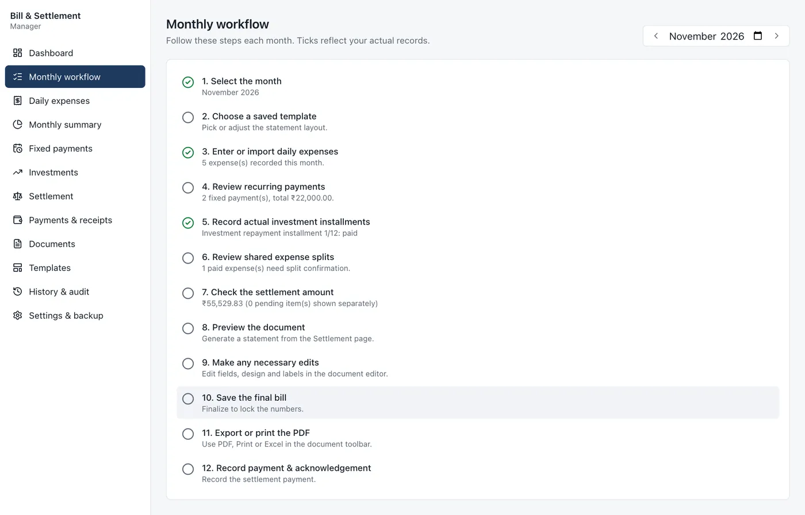Tick the circle for Check the settlement amount
Image resolution: width=805 pixels, height=515 pixels.
pos(188,293)
